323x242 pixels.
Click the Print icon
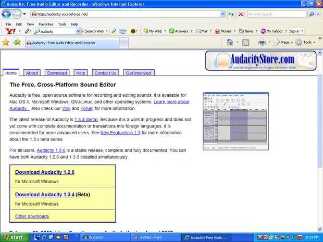tap(262, 43)
